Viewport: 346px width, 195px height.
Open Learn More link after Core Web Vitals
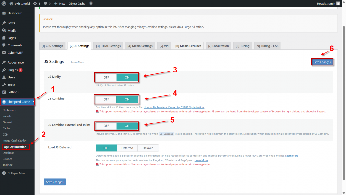coord(292,156)
